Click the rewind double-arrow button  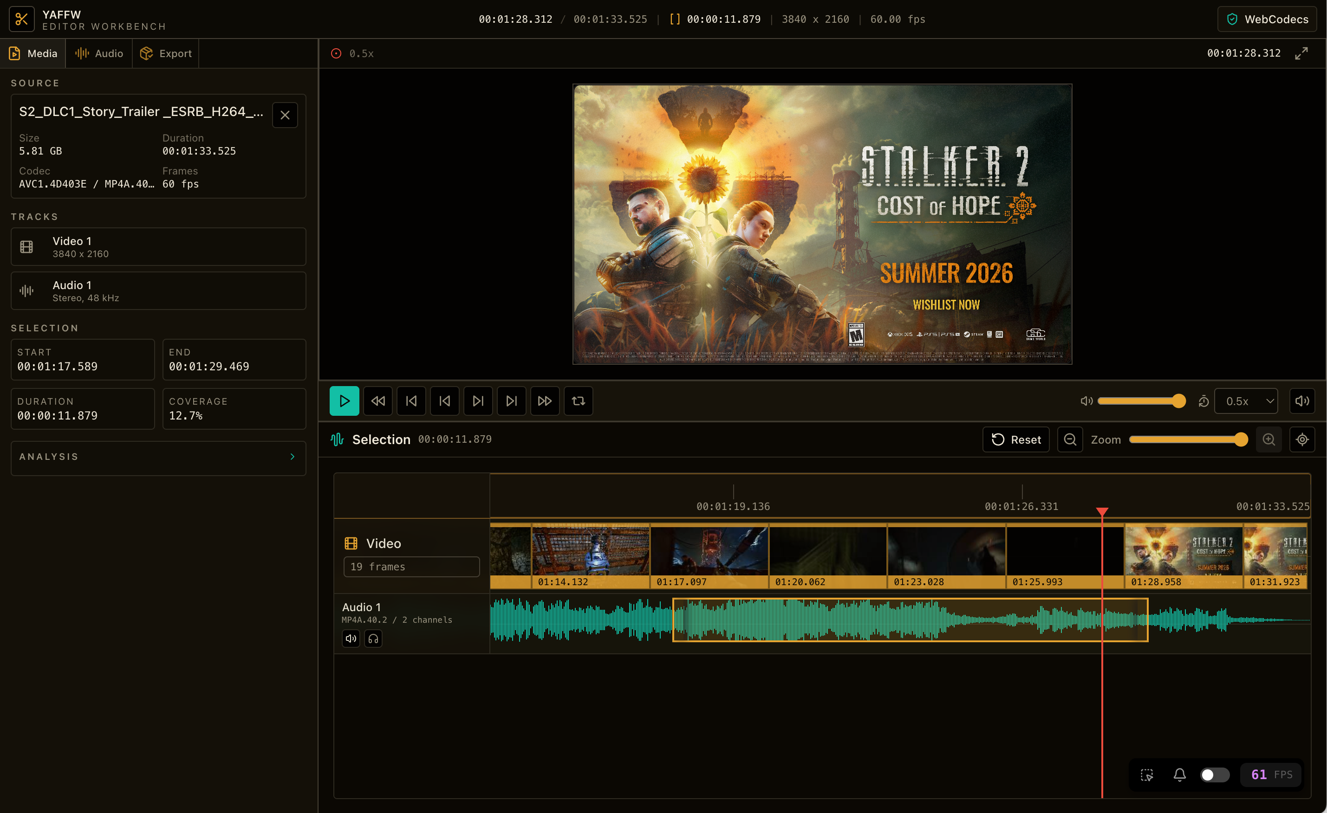click(x=377, y=400)
